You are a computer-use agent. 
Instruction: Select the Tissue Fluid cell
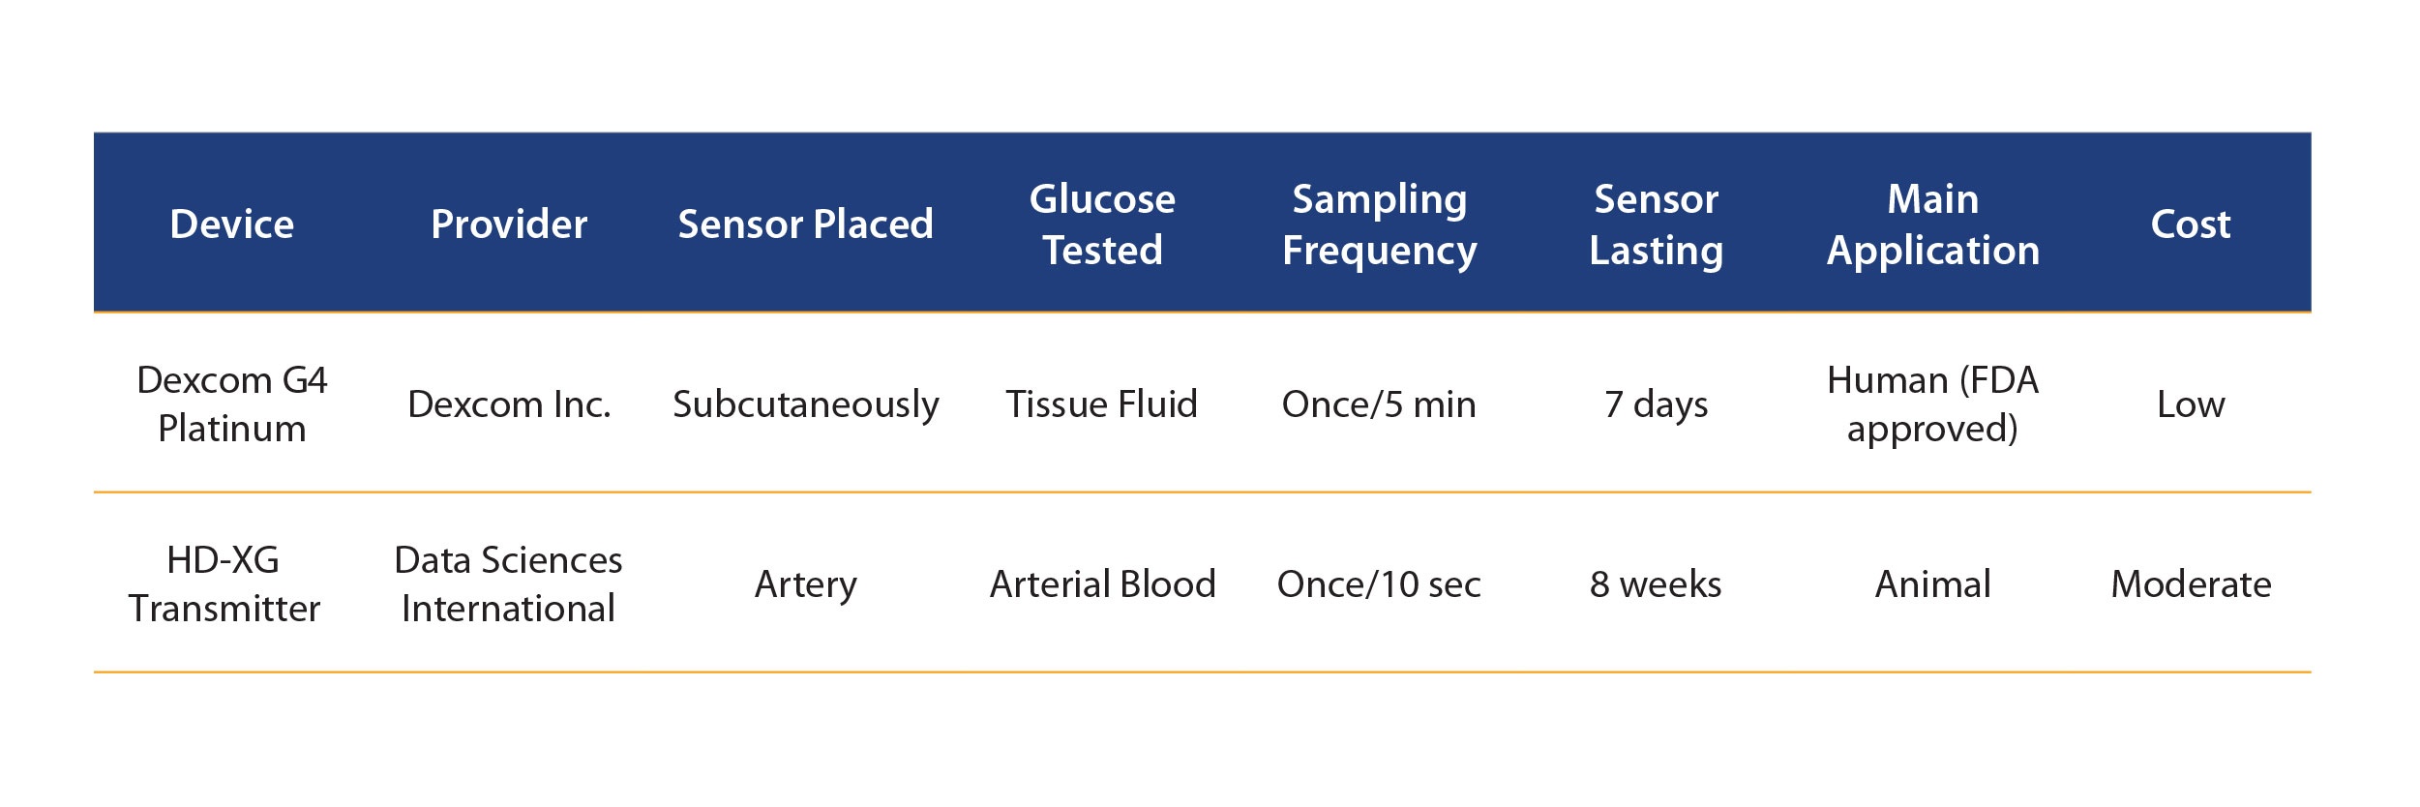[x=1102, y=403]
